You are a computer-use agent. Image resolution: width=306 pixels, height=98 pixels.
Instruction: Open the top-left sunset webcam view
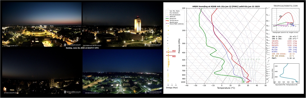[x=42, y=24]
